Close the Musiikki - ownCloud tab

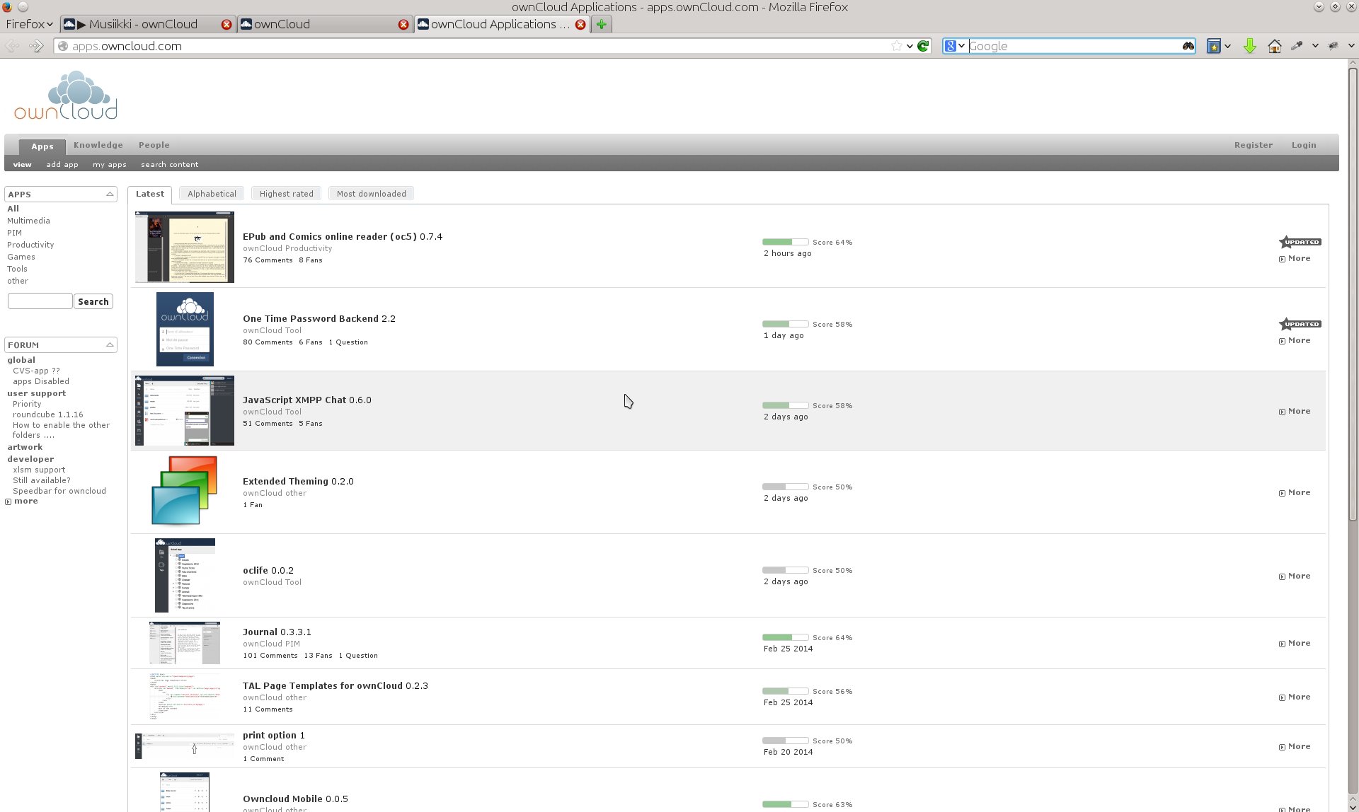tap(226, 24)
